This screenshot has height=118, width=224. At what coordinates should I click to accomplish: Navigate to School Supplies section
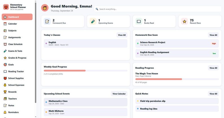tap(17, 78)
